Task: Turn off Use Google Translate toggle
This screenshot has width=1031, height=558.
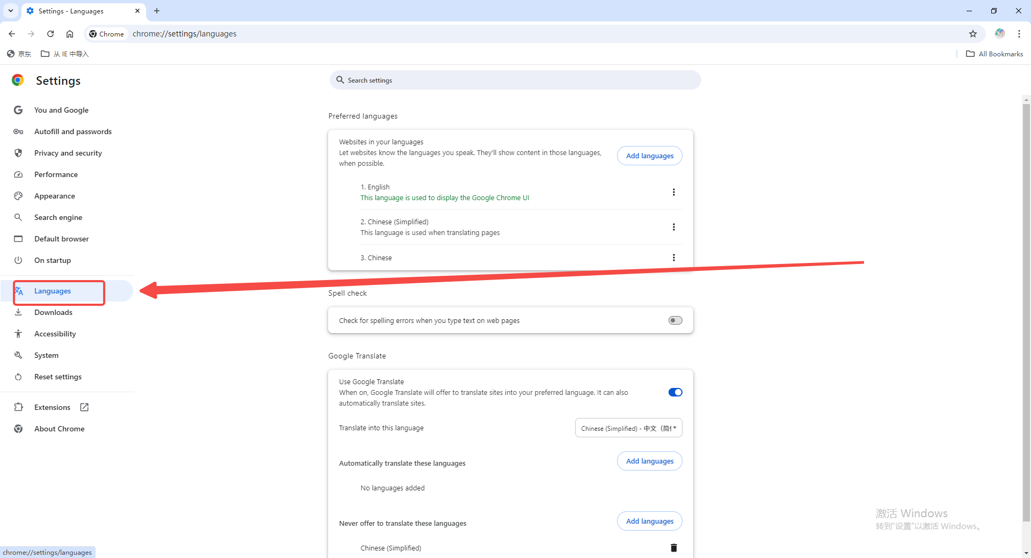Action: pos(676,392)
